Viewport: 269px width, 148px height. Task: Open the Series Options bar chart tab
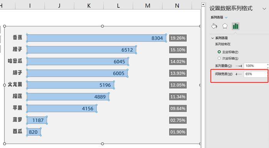(236, 26)
